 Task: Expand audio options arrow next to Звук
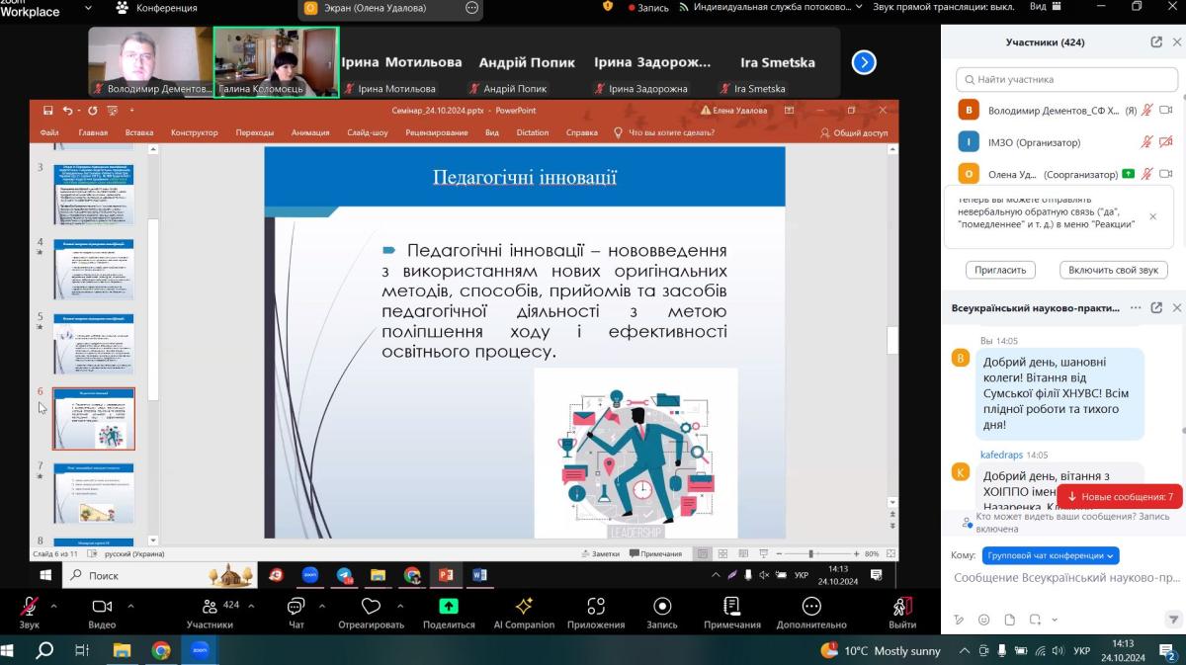click(53, 606)
